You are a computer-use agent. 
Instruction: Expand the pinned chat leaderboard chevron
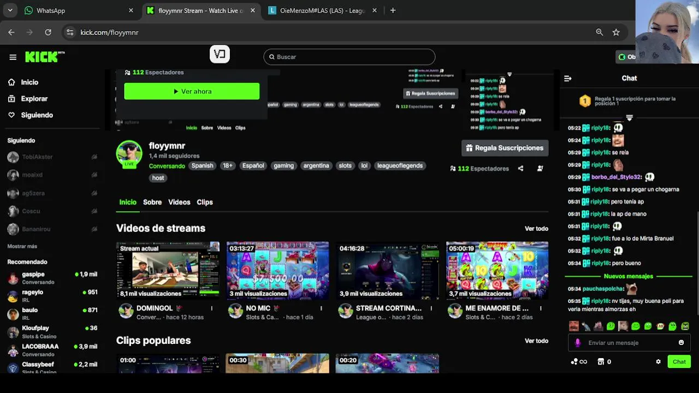(x=629, y=118)
